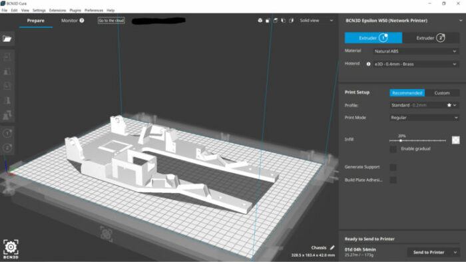
Task: Switch to Custom print setup
Action: tap(442, 93)
